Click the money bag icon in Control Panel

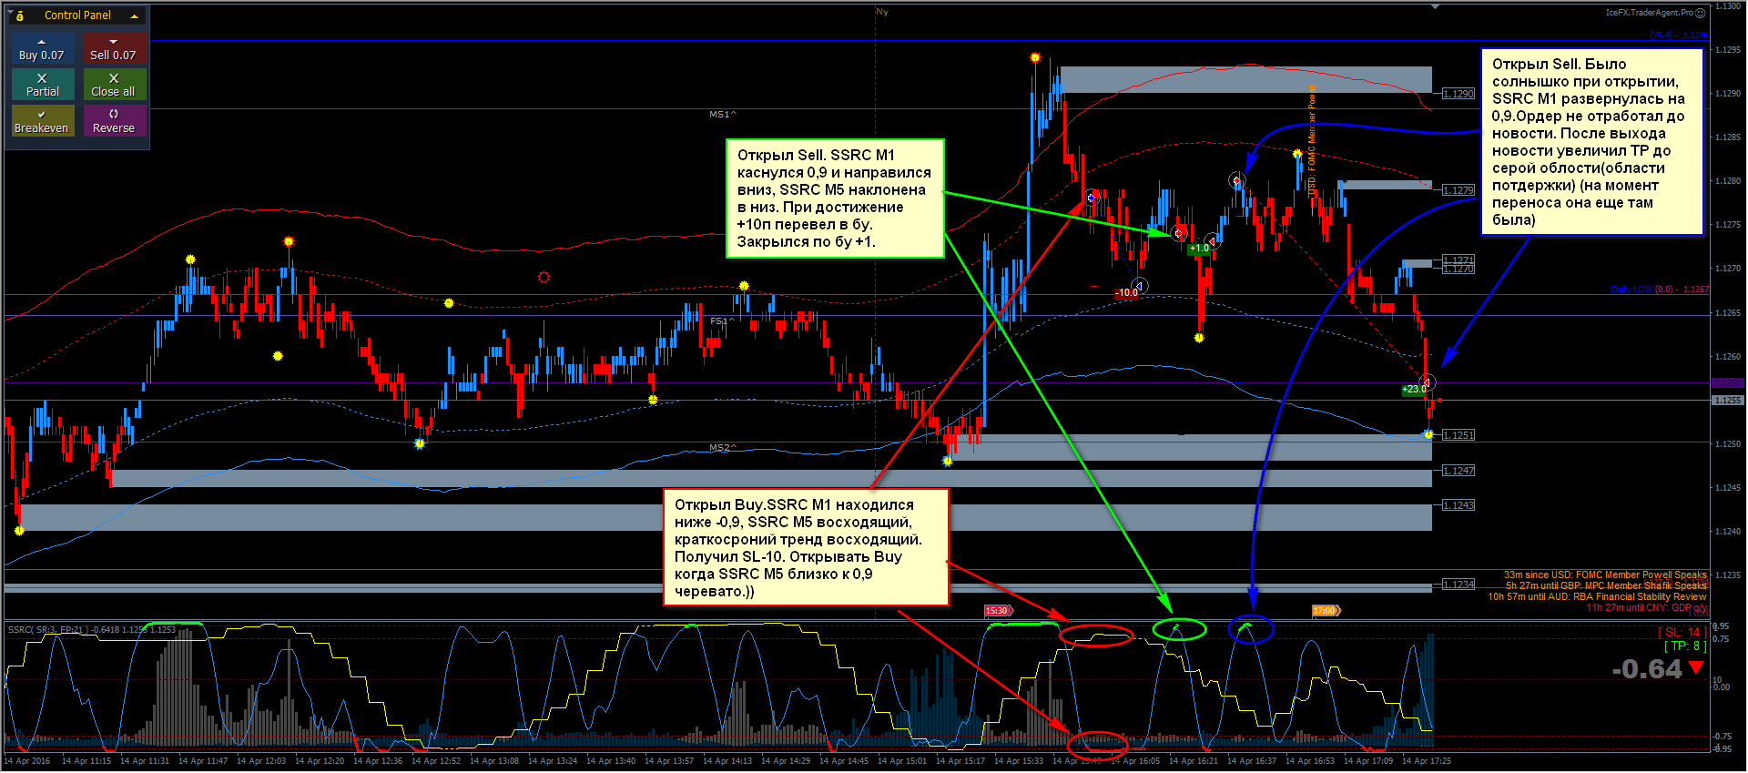click(x=20, y=15)
